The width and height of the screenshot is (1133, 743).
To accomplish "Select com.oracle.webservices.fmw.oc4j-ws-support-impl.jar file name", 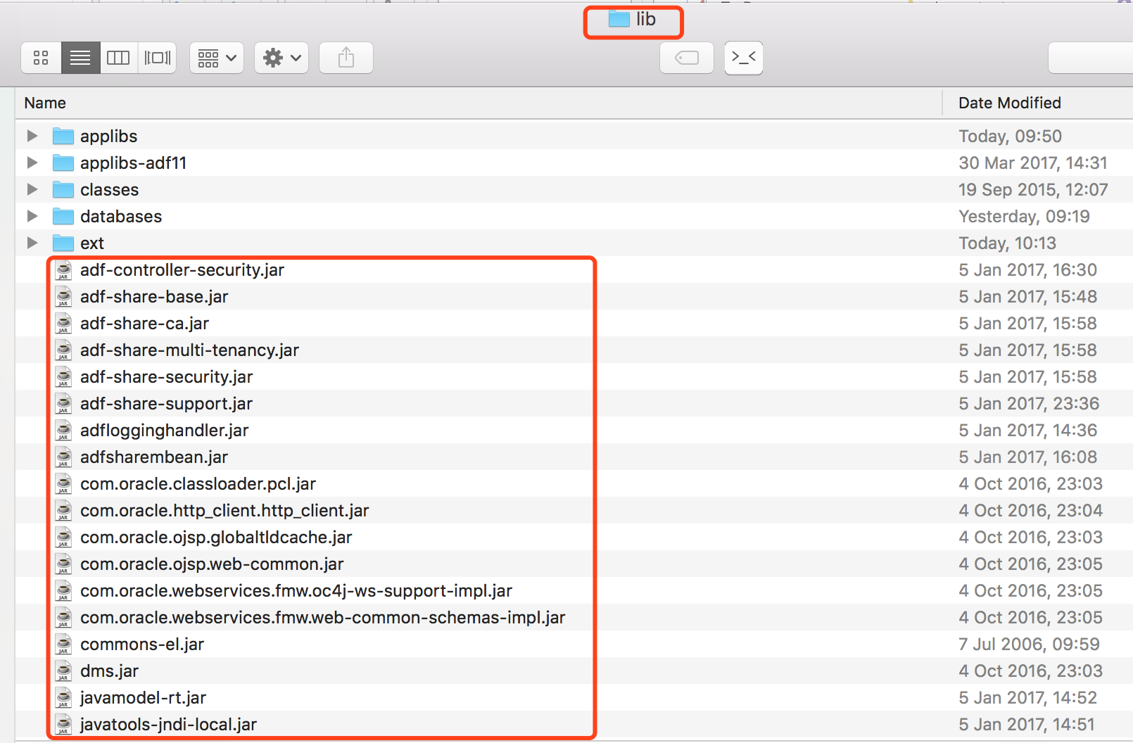I will click(x=296, y=591).
